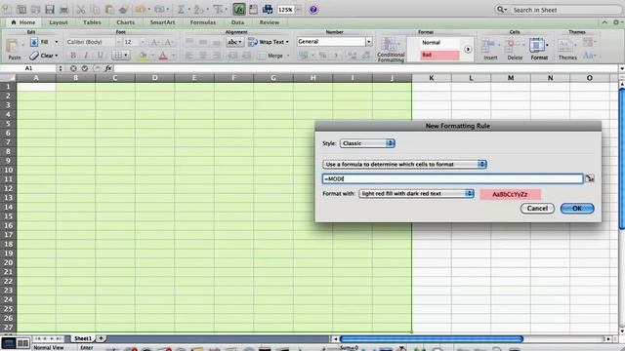
Task: Switch to the Review ribbon tab
Action: (x=270, y=22)
